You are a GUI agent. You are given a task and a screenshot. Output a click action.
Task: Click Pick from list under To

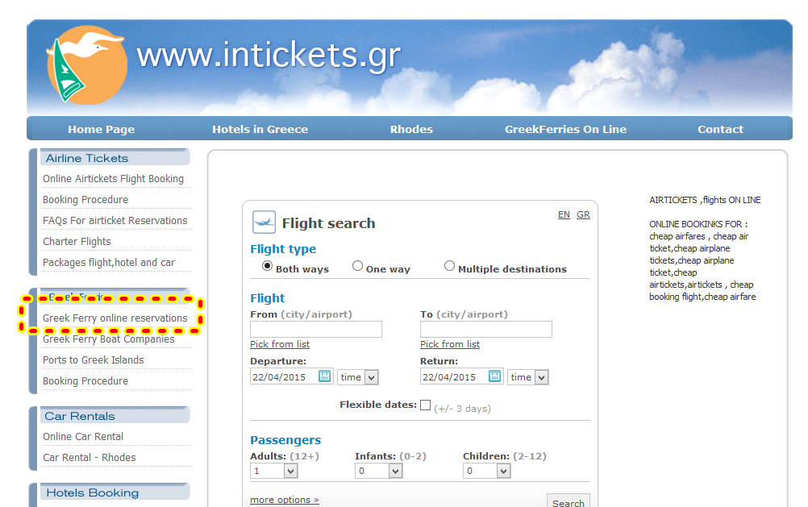450,344
